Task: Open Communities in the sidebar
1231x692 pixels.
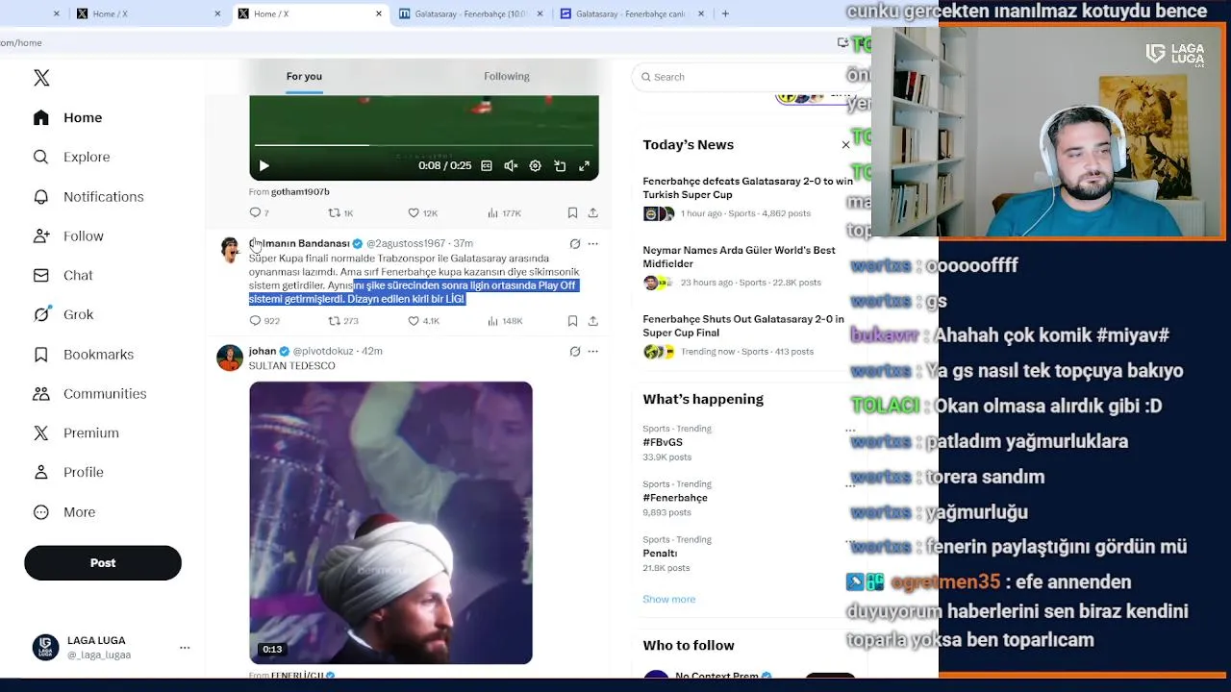Action: [x=89, y=393]
